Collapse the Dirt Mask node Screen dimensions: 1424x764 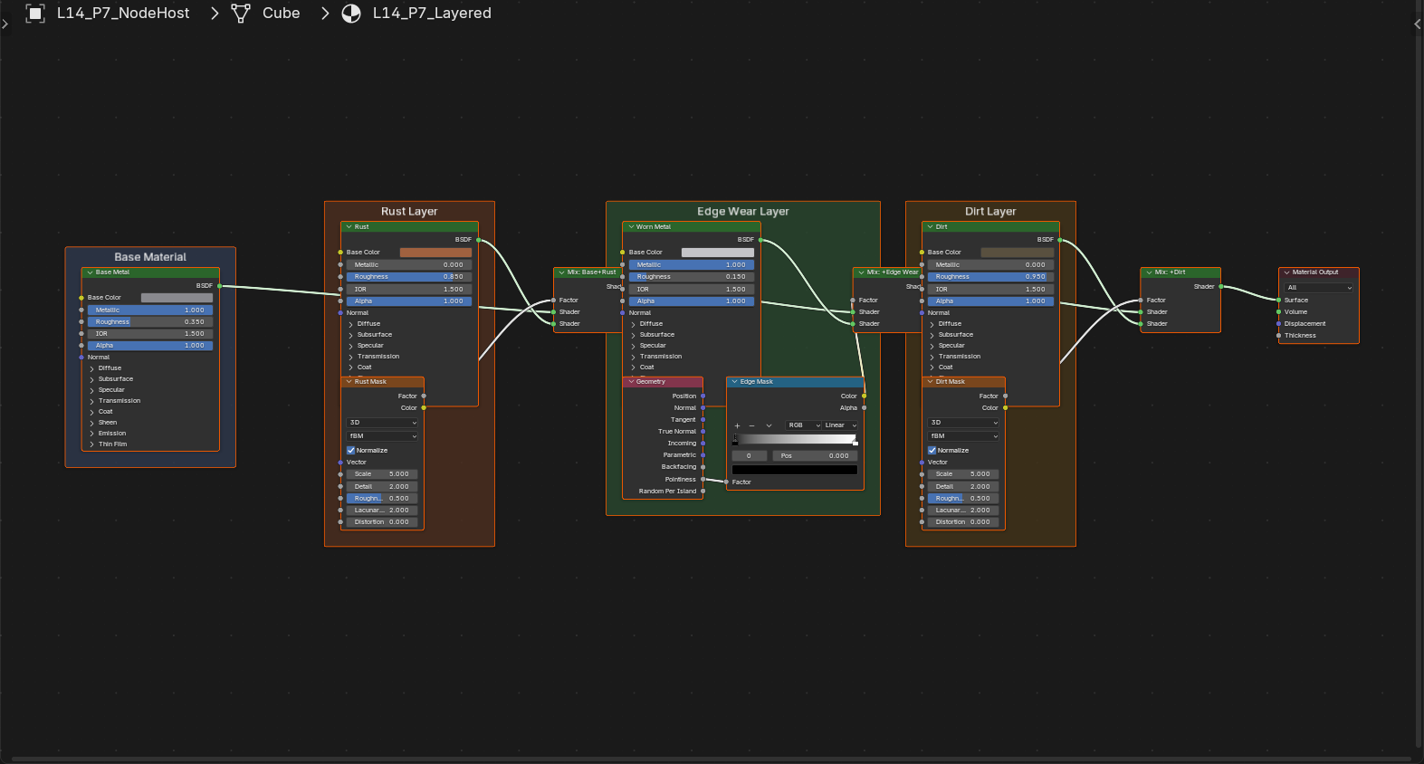[x=930, y=382]
